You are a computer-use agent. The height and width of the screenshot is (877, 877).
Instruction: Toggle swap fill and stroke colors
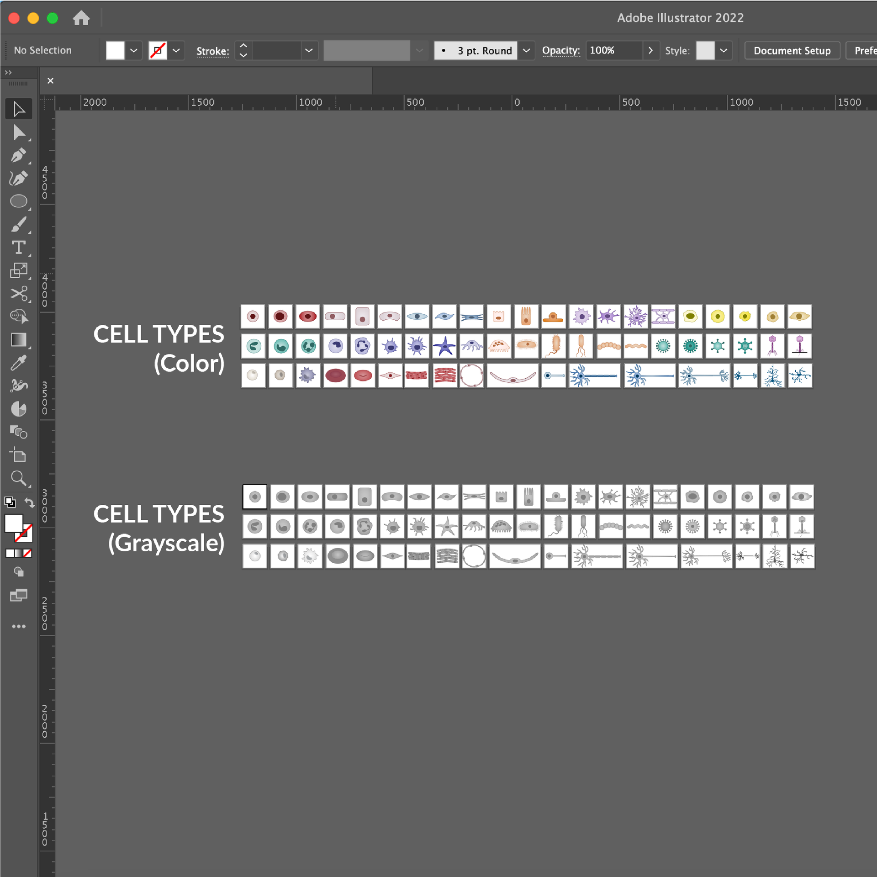[x=29, y=502]
